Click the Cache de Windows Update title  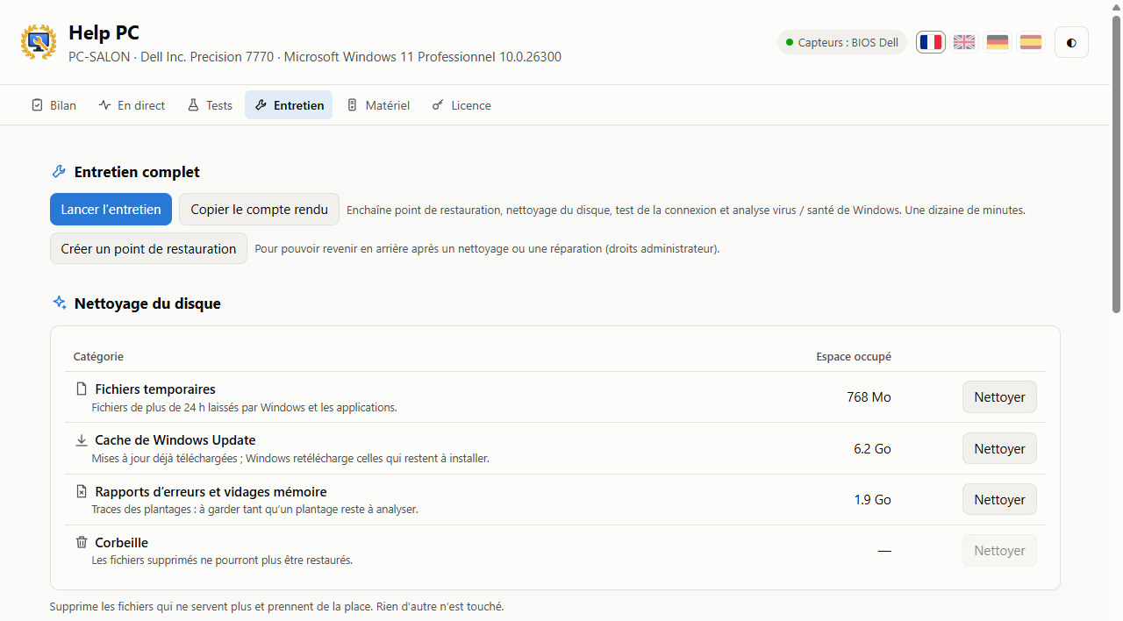(x=175, y=440)
